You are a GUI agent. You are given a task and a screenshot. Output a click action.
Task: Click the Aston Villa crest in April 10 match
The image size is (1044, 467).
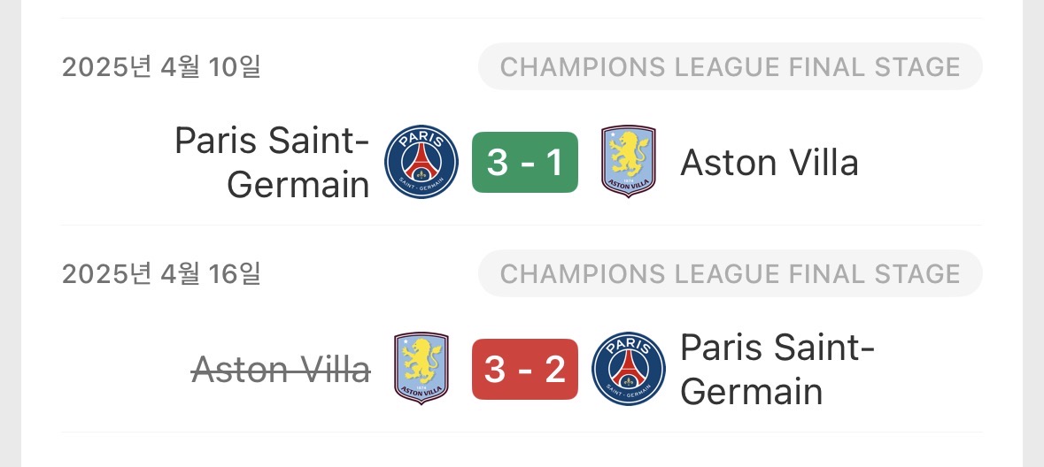click(x=628, y=162)
